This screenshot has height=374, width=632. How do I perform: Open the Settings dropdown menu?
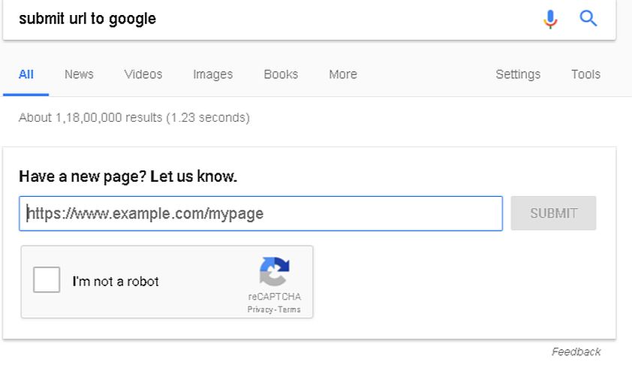click(x=518, y=74)
